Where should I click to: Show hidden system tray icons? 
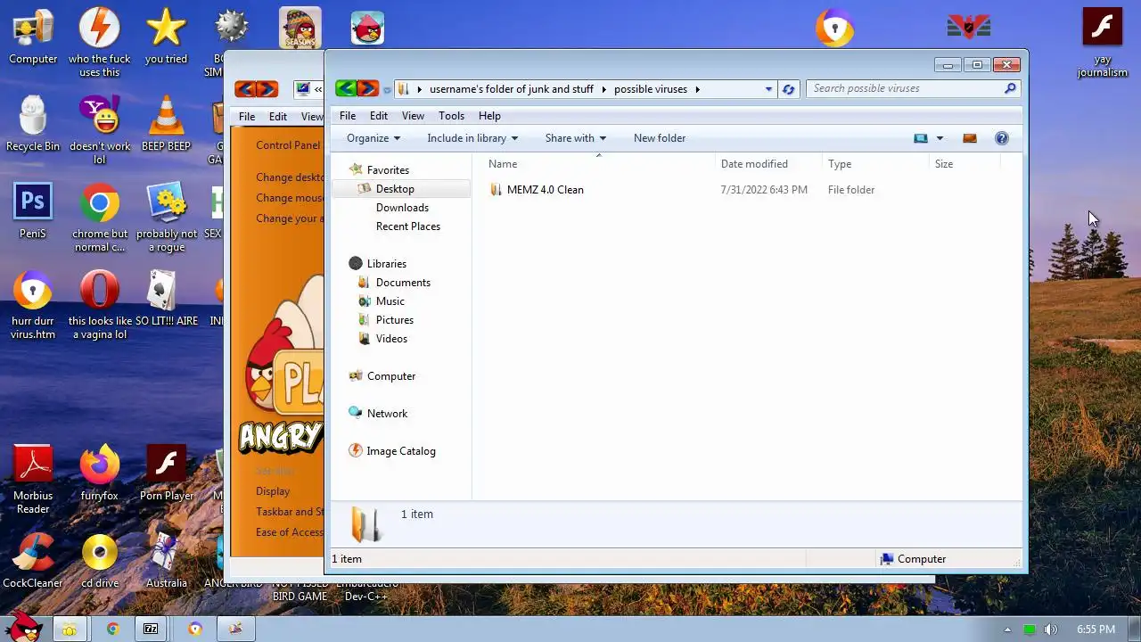pyautogui.click(x=1007, y=630)
